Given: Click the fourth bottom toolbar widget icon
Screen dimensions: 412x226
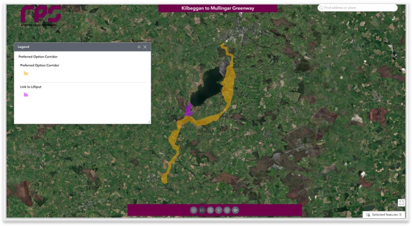Looking at the screenshot, I should [x=218, y=210].
